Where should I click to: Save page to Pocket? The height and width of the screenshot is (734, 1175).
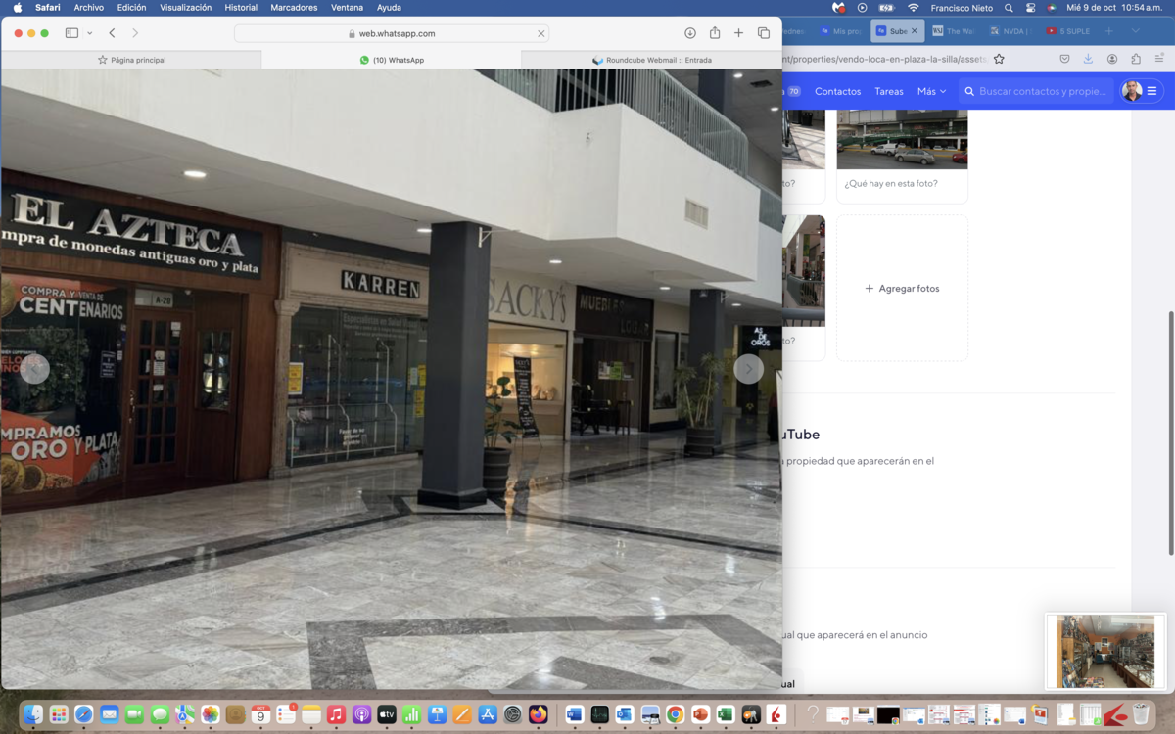coord(1064,59)
